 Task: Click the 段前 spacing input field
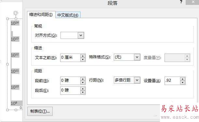[70, 81]
